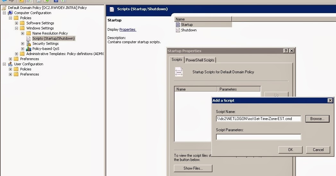The image size is (336, 176).
Task: Click the Software Settings folder icon
Action: pos(22,23)
